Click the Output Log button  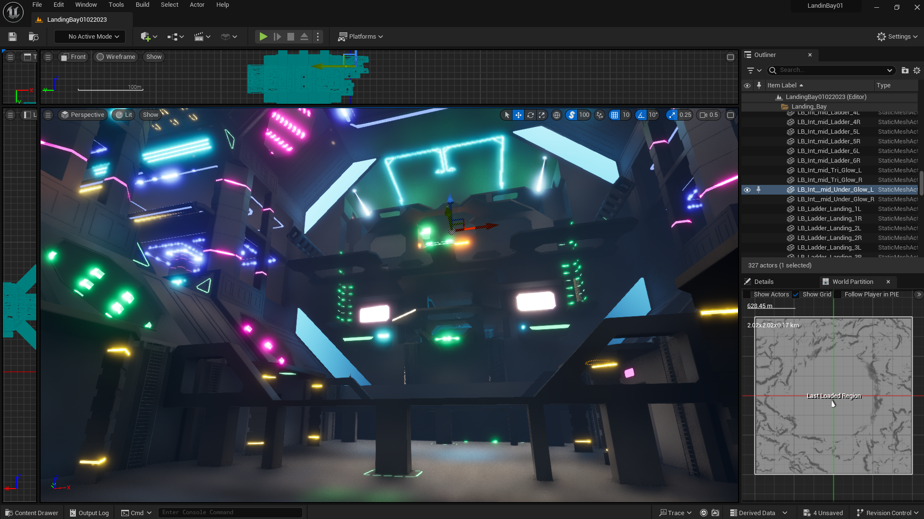89,513
